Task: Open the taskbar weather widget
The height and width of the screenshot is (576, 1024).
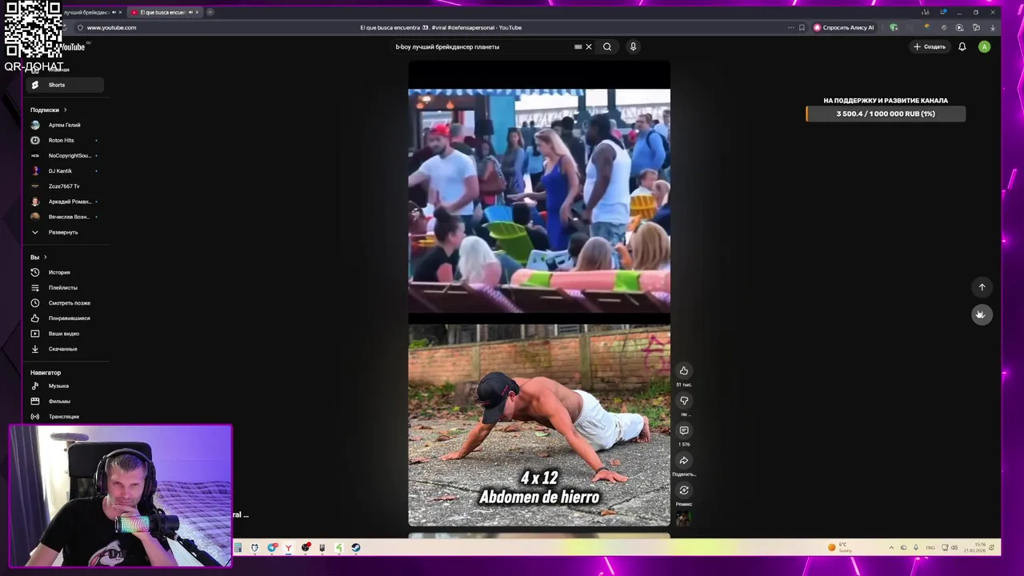Action: pos(839,548)
